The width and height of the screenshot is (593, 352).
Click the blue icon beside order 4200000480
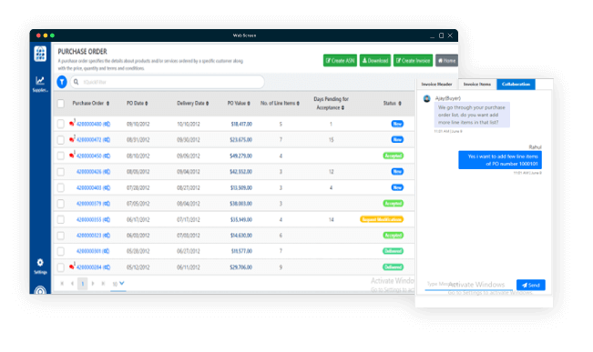pos(107,124)
